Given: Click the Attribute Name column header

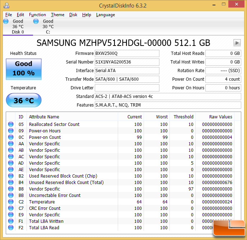Looking at the screenshot, I should click(x=72, y=117).
